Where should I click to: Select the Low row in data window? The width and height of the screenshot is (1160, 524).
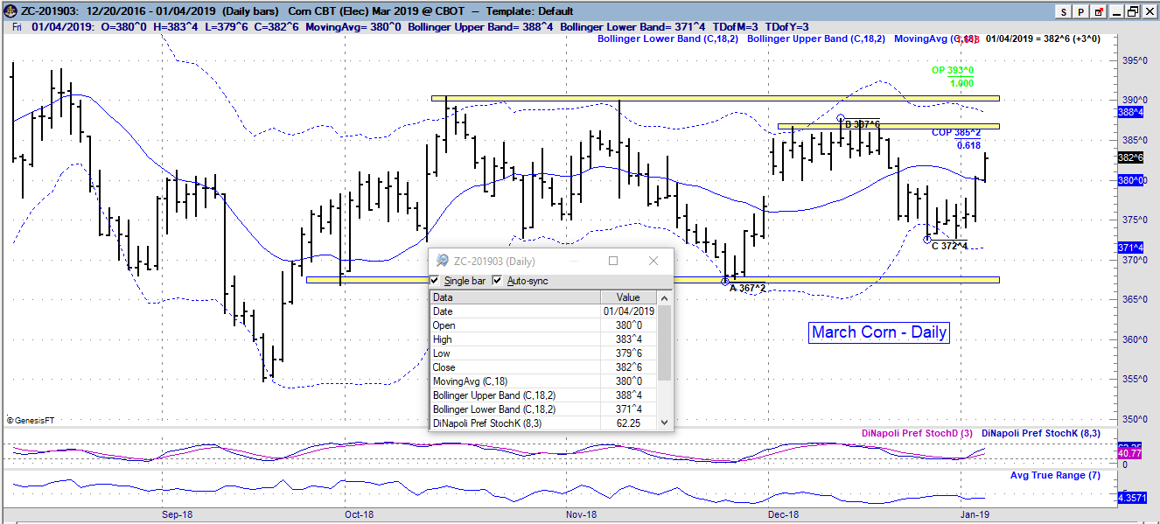click(x=543, y=353)
